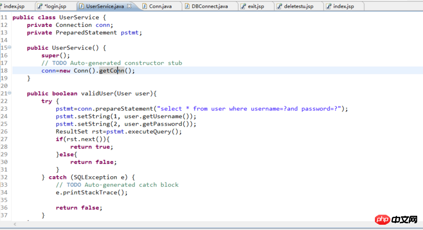Switch to the DBConnect.java tab
423x230 pixels.
coord(210,6)
